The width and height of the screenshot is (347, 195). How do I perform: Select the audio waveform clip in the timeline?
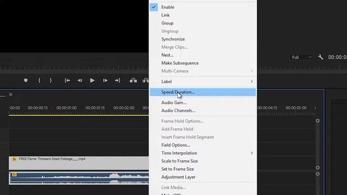pos(79,178)
